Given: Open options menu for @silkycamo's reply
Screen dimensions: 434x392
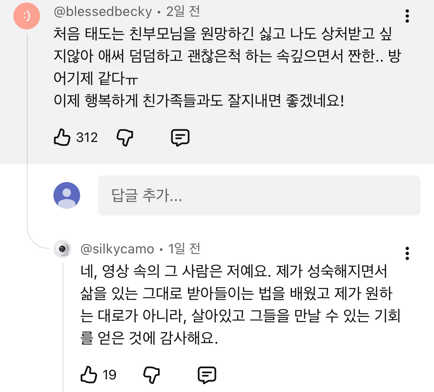Looking at the screenshot, I should tap(408, 253).
